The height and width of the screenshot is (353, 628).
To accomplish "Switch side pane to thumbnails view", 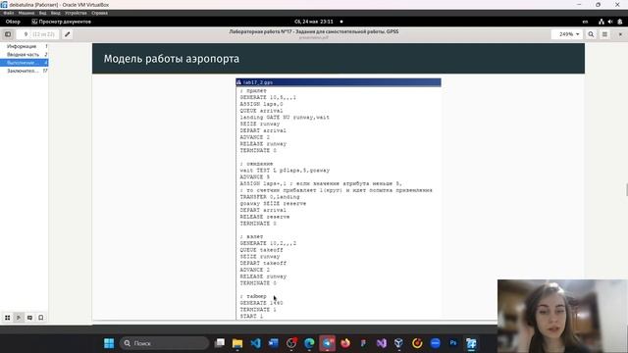I will pos(7,318).
